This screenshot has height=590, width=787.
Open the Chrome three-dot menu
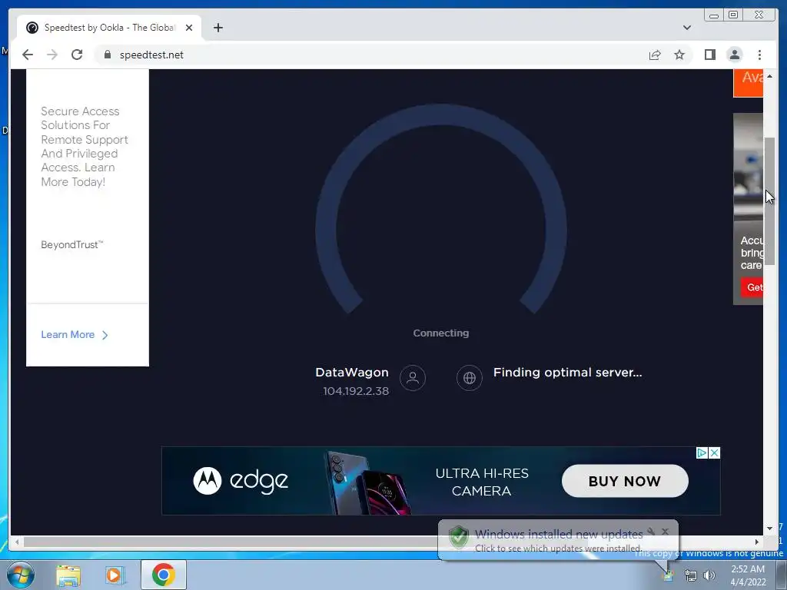click(x=759, y=55)
